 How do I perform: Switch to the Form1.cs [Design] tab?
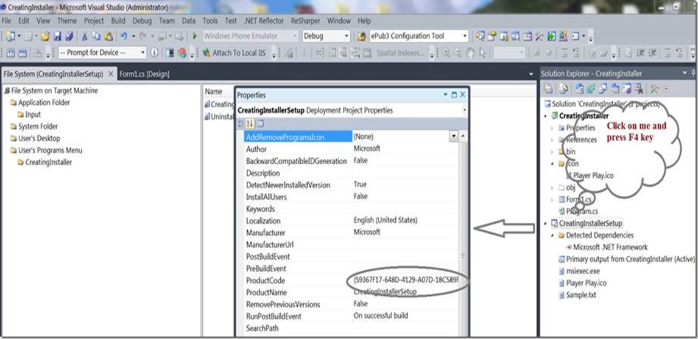[144, 74]
